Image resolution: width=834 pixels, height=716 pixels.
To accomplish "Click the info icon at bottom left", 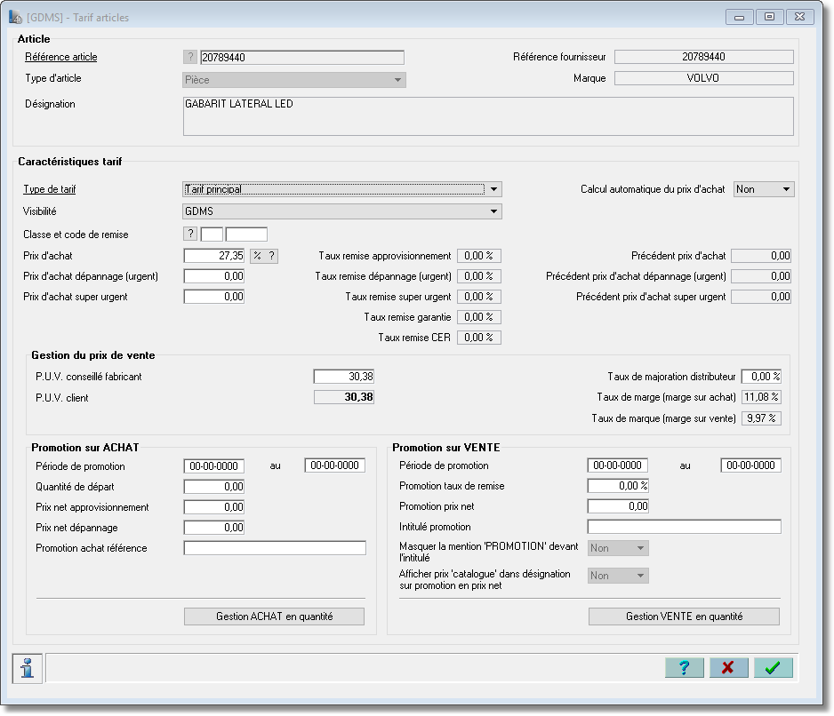I will (x=27, y=668).
